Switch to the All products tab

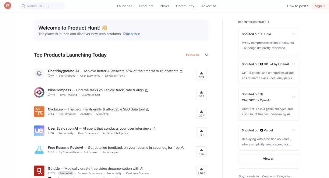(x=207, y=55)
